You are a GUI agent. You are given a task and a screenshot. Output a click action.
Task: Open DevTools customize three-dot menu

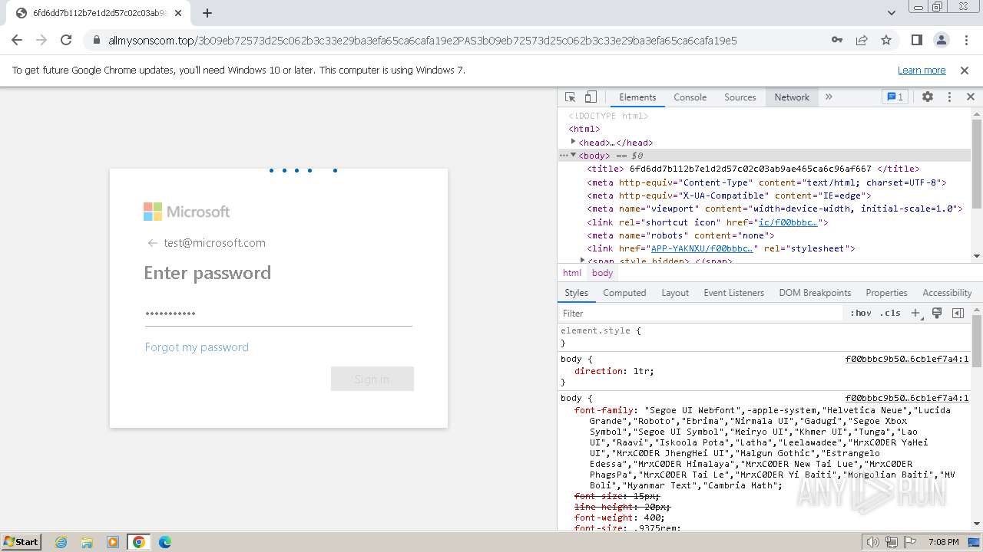click(949, 97)
